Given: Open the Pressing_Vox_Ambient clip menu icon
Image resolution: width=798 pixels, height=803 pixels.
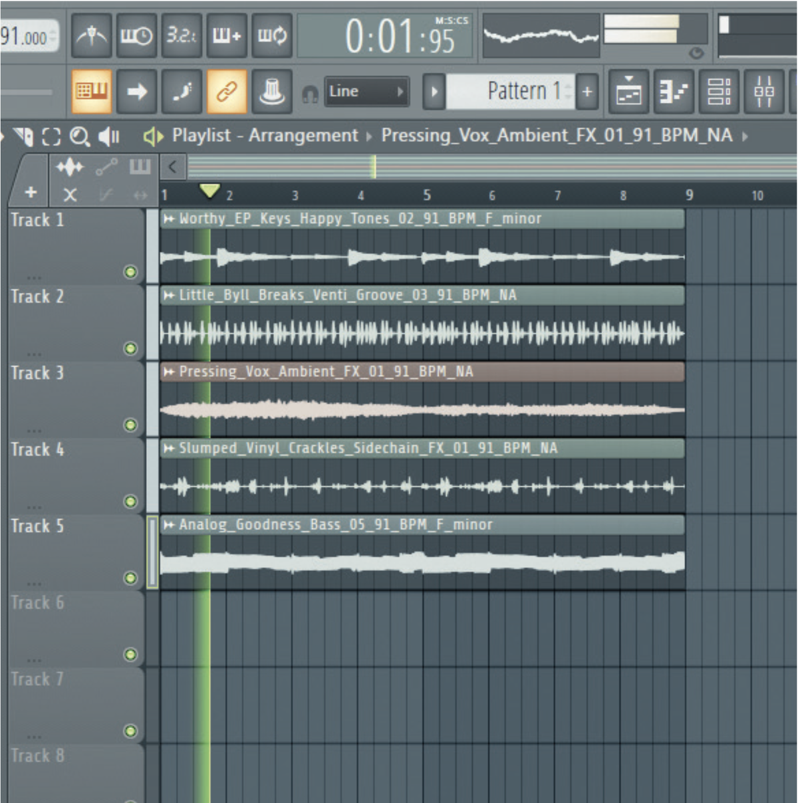Looking at the screenshot, I should [x=169, y=372].
